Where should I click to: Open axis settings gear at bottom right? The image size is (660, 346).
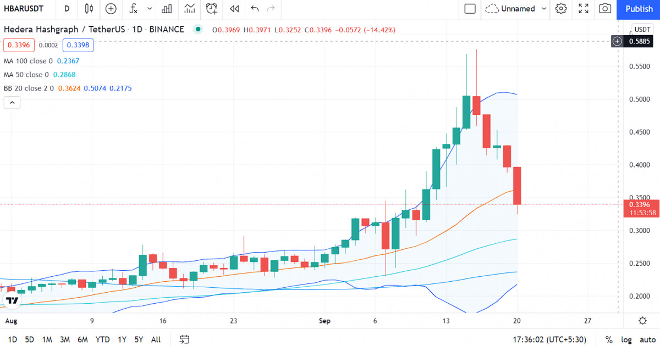[x=642, y=321]
